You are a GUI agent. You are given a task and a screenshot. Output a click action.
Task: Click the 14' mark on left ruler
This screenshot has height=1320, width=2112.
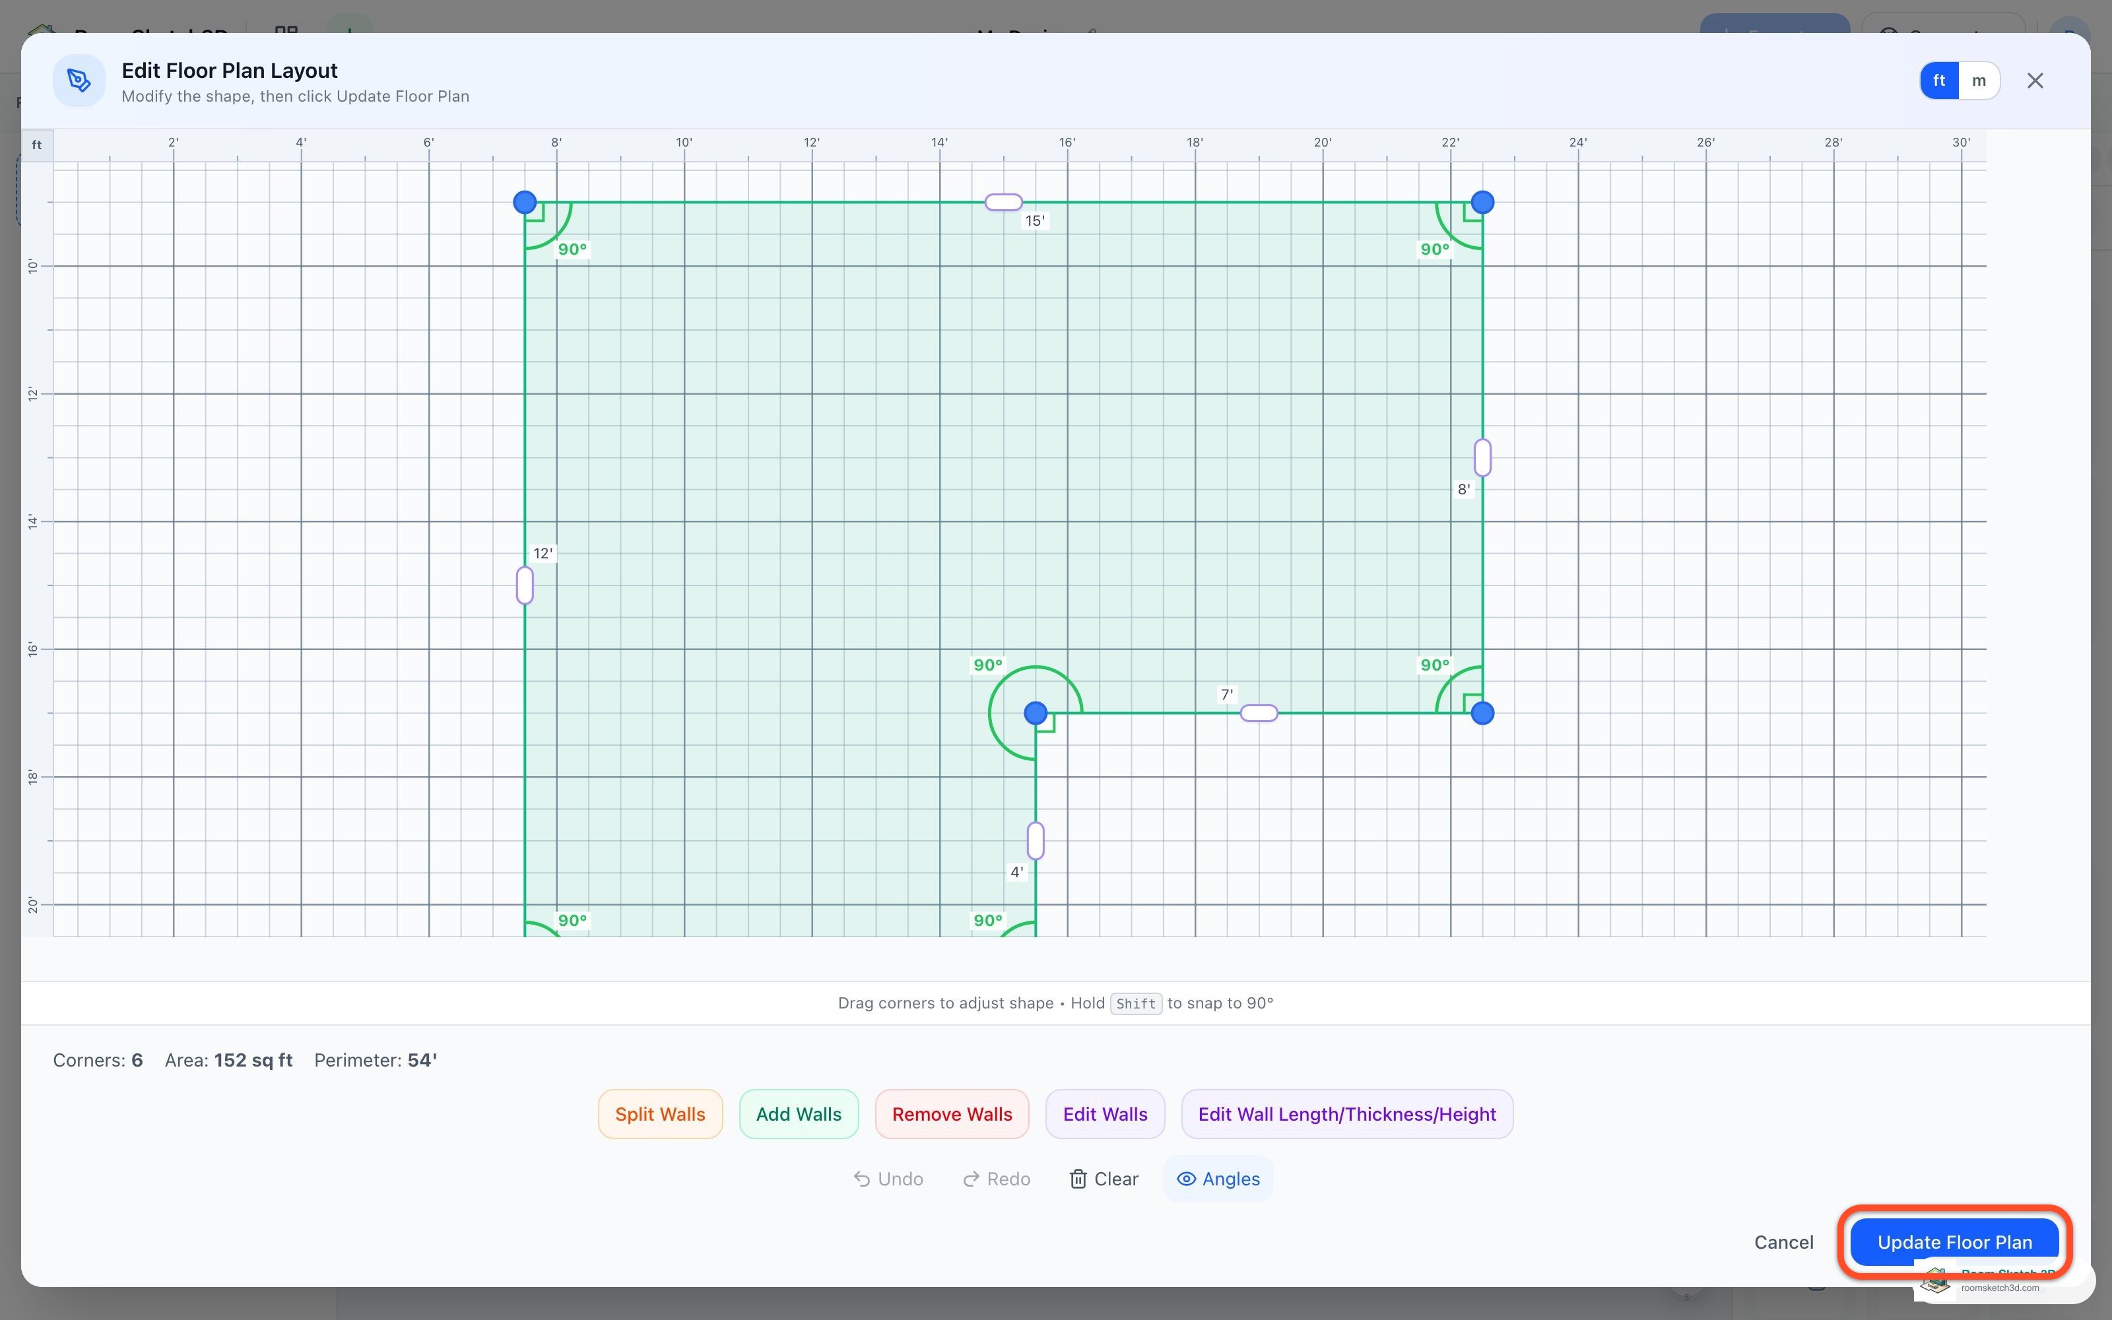pyautogui.click(x=33, y=522)
